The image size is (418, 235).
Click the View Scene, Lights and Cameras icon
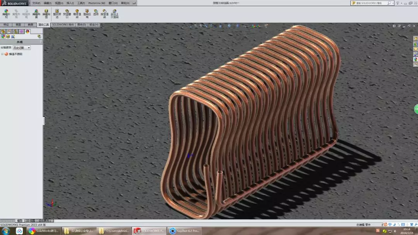click(x=13, y=36)
